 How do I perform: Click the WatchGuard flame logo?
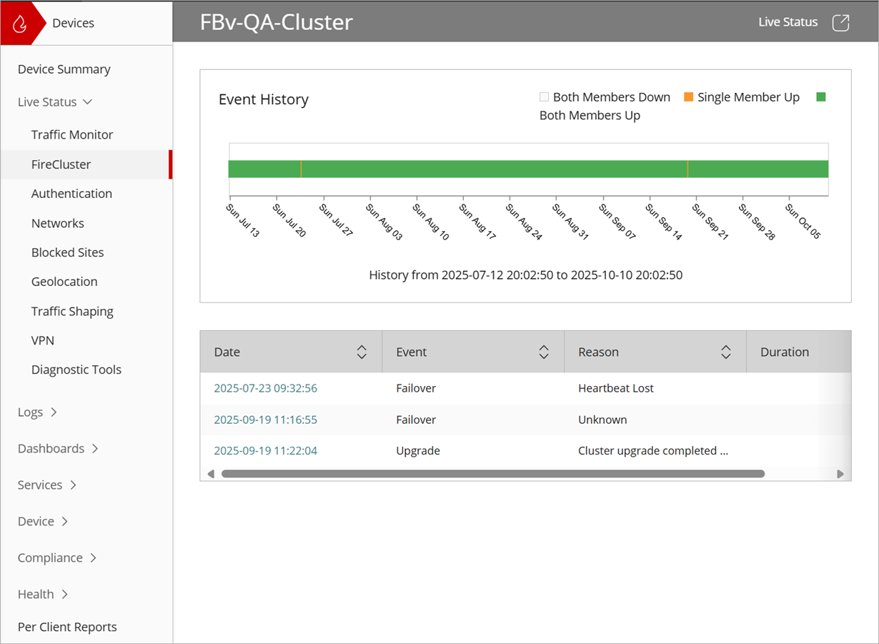[x=21, y=21]
